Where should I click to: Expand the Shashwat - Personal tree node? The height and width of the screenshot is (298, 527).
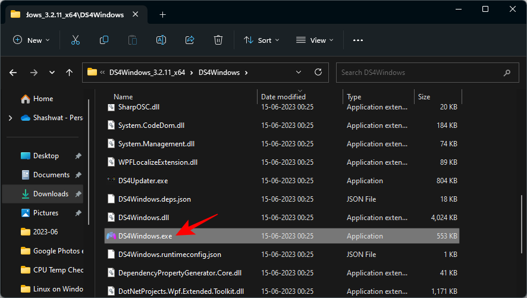click(11, 118)
